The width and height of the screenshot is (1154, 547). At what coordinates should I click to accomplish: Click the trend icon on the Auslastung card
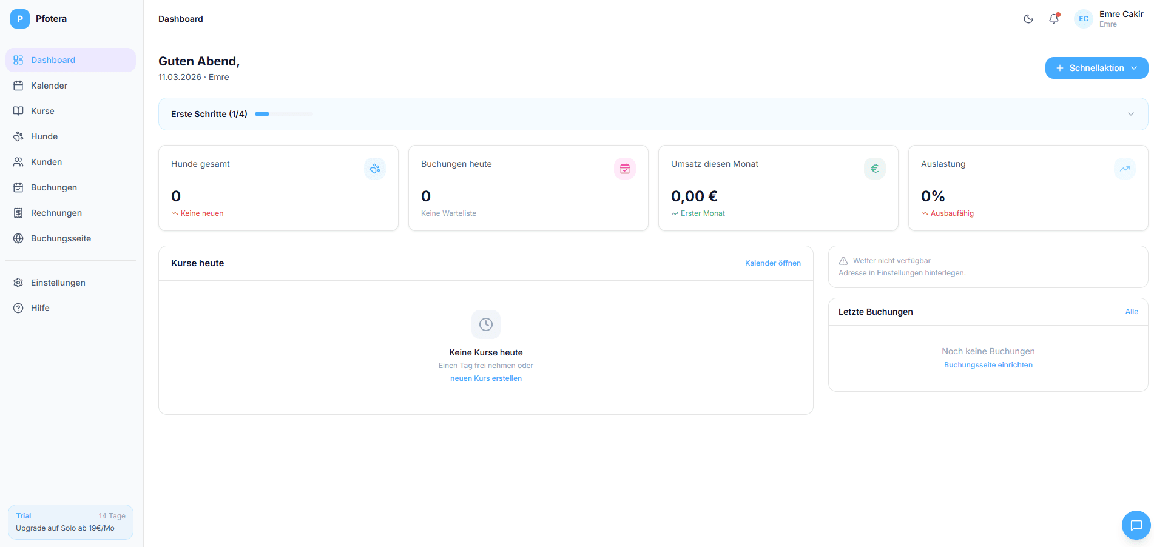pyautogui.click(x=1125, y=169)
